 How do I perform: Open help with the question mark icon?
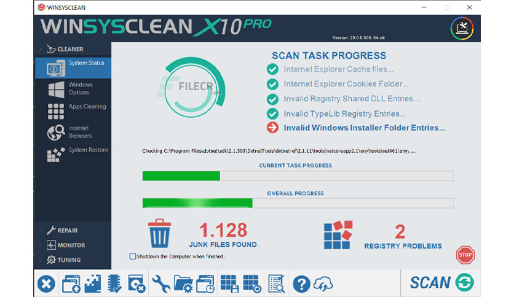pos(301,284)
